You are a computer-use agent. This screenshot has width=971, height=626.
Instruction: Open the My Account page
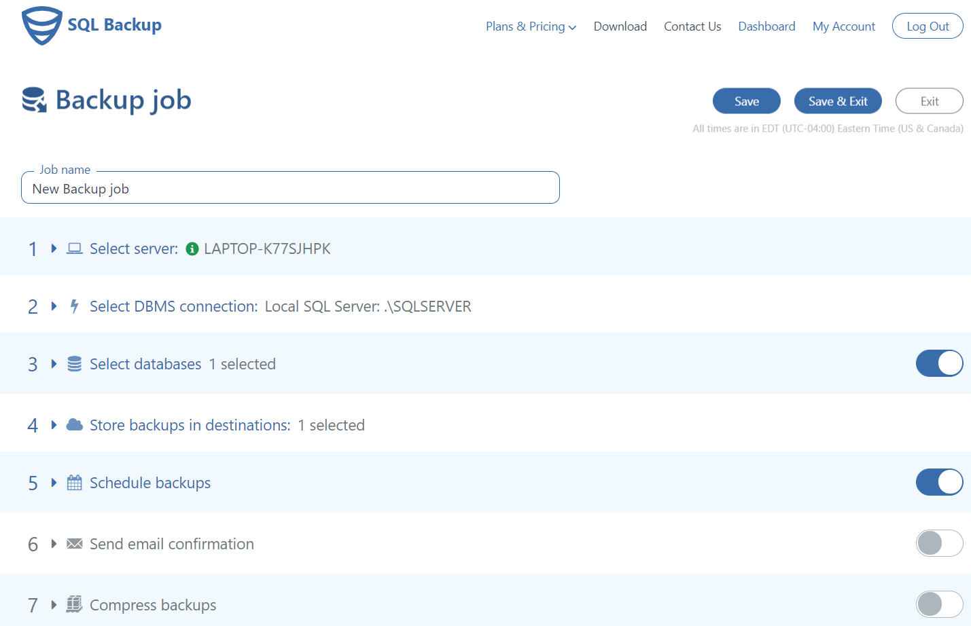coord(844,26)
